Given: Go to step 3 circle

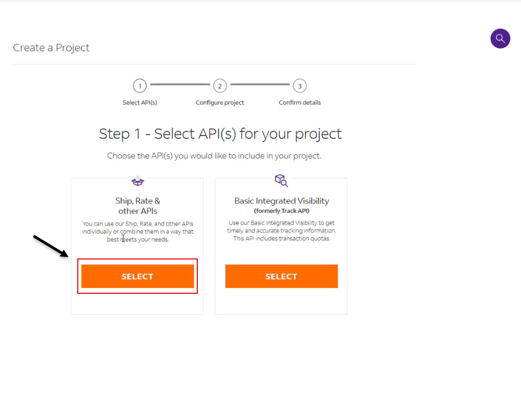Looking at the screenshot, I should pos(300,86).
